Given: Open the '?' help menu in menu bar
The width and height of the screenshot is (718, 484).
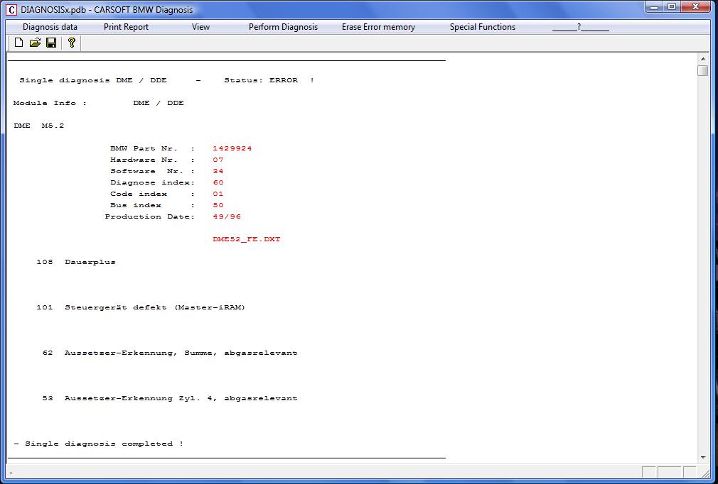Looking at the screenshot, I should [x=580, y=27].
